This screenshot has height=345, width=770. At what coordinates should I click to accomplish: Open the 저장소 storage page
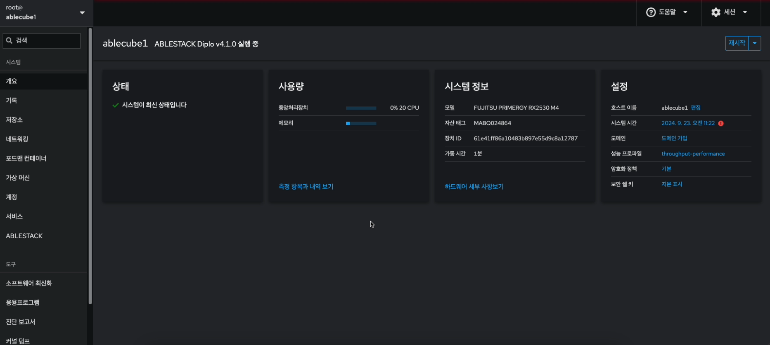(14, 120)
